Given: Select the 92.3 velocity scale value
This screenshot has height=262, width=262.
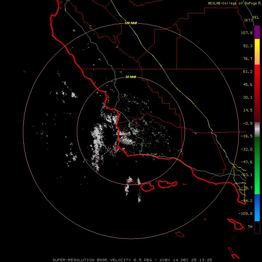Looking at the screenshot, I should [248, 46].
